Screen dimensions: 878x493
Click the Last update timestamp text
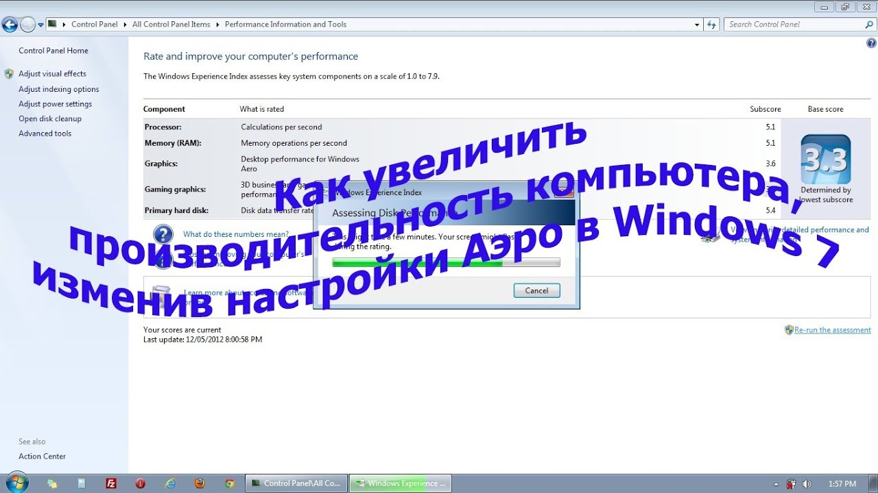pos(202,340)
